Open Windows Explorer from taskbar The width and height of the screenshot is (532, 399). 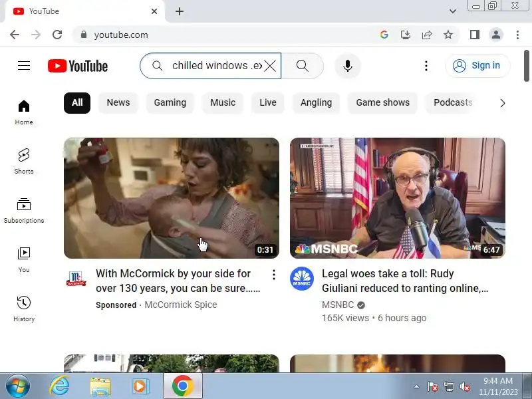pyautogui.click(x=100, y=386)
